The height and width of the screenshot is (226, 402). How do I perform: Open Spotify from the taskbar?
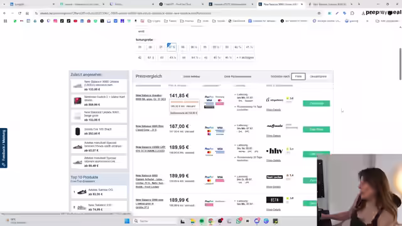[x=202, y=221]
